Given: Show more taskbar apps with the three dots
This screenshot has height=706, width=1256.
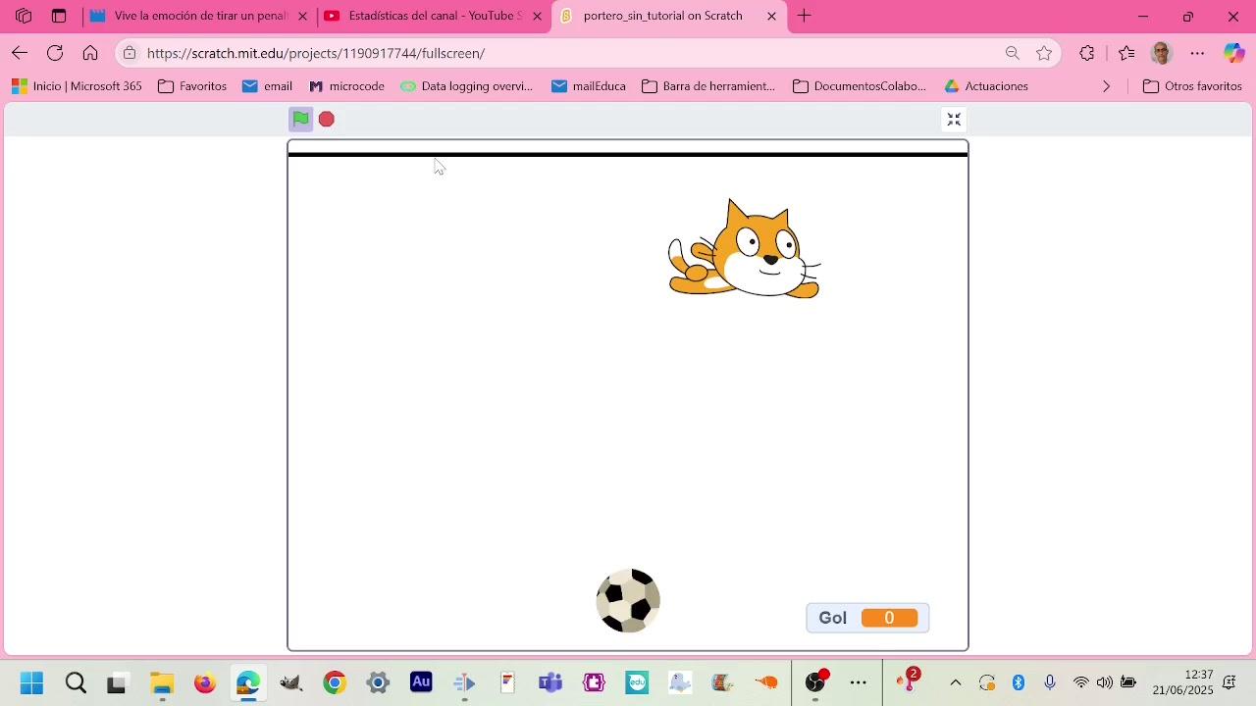Looking at the screenshot, I should click(859, 682).
